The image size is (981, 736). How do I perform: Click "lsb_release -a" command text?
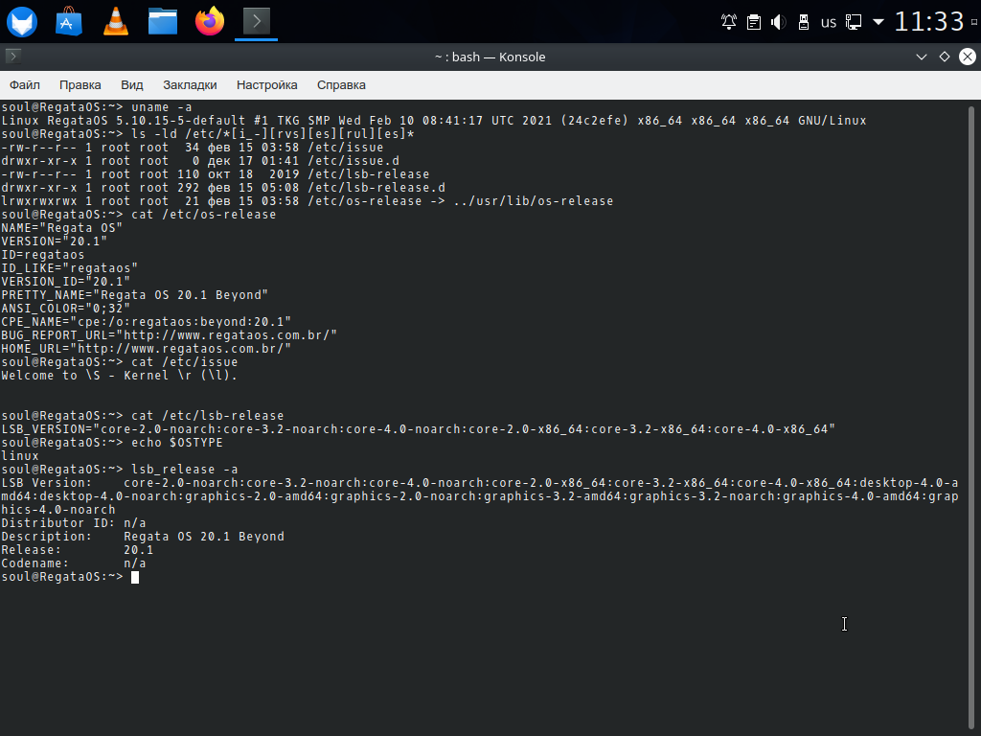(x=185, y=470)
